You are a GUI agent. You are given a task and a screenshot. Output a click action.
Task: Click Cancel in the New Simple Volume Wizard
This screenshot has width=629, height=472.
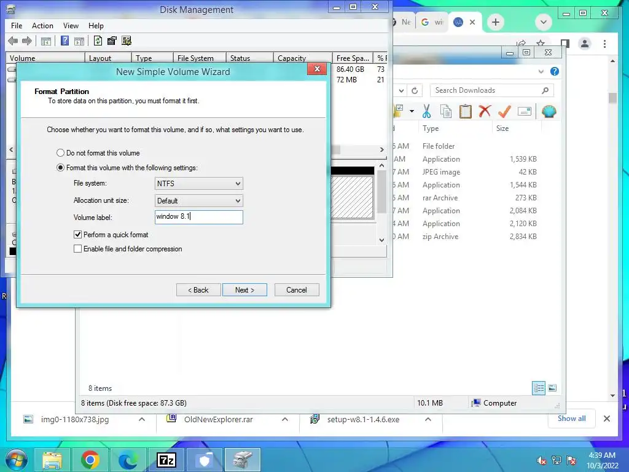tap(297, 290)
